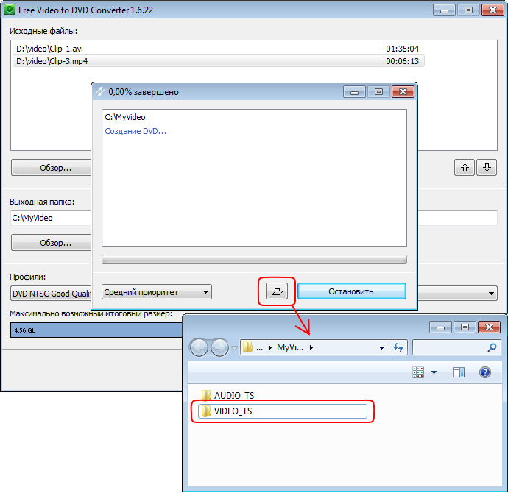Image resolution: width=508 pixels, height=493 pixels.
Task: Click Обзор button under output folder
Action: coord(55,242)
